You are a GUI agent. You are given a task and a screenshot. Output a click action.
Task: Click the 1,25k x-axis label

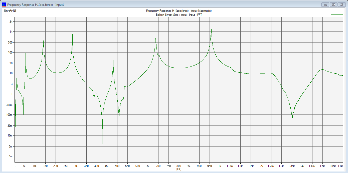[271, 166]
